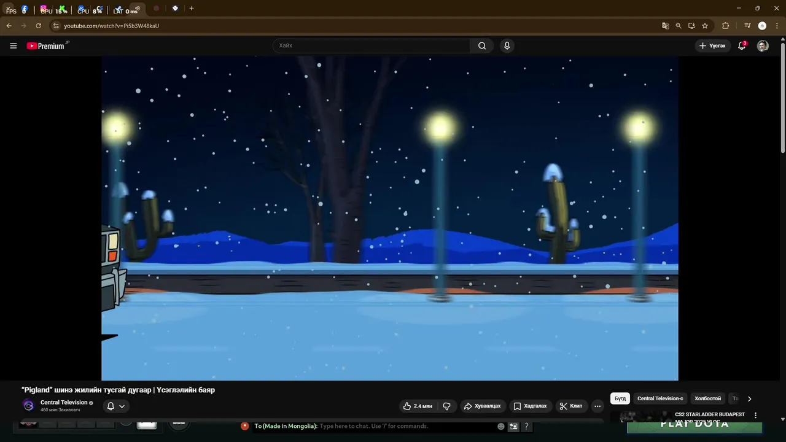Click Хуваалцах share button
Viewport: 786px width, 442px height.
482,406
